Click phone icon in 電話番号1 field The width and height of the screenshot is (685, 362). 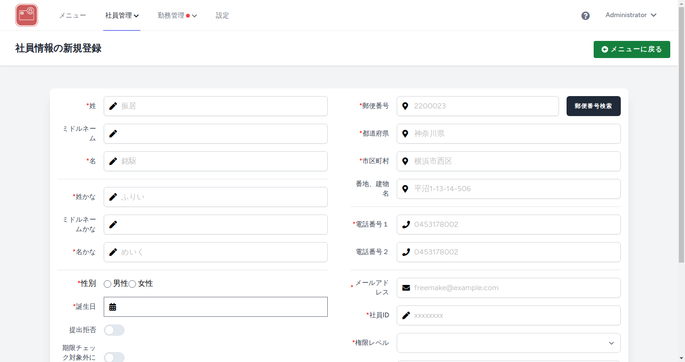[406, 225]
